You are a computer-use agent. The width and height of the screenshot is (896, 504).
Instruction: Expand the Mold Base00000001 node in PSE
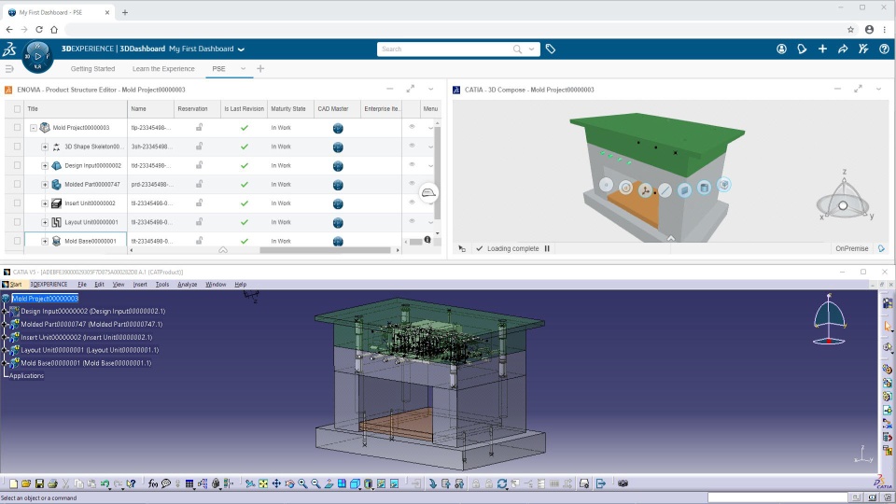pos(45,241)
